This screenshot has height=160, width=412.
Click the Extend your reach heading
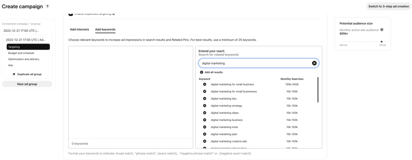212,51
